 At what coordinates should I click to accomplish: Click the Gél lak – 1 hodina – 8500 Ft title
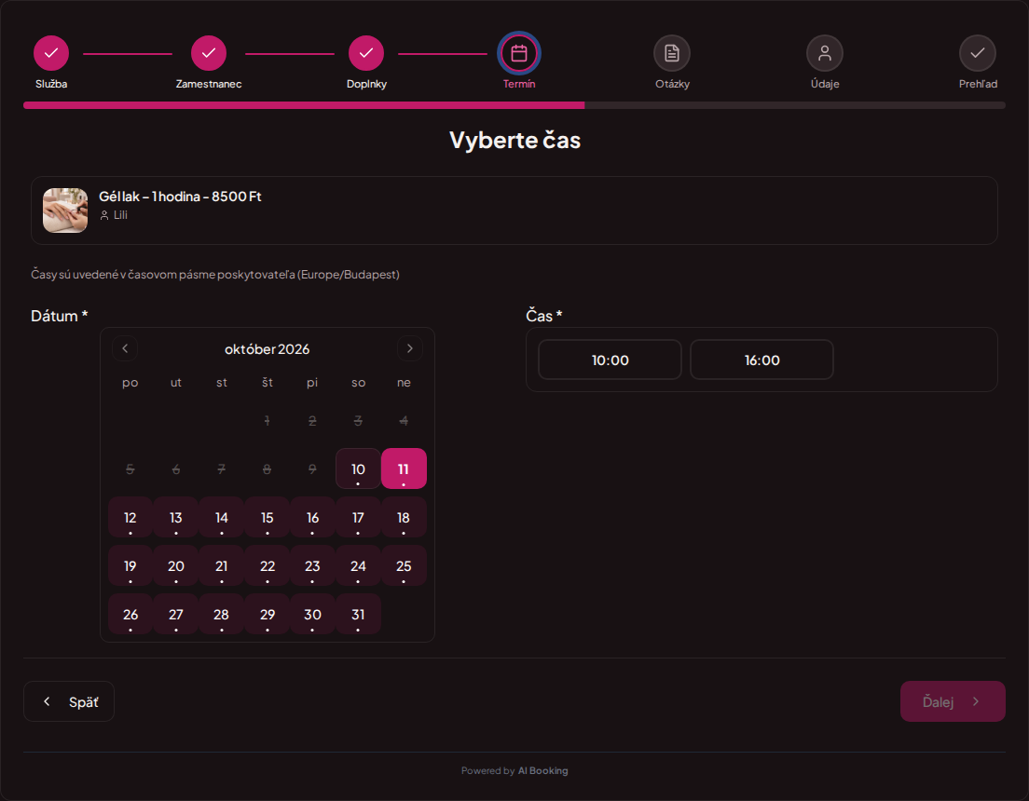(180, 197)
